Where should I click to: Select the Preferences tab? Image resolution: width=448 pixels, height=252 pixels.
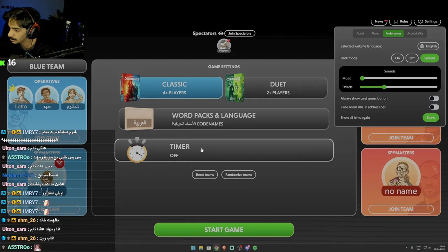tap(393, 33)
